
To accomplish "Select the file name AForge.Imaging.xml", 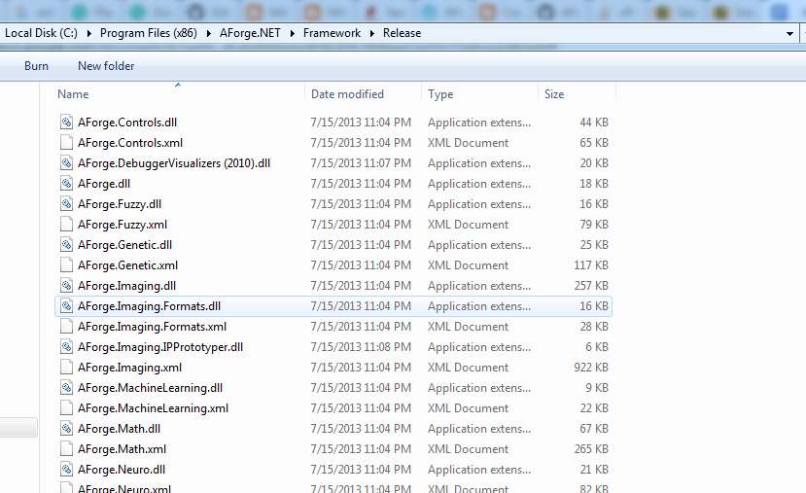I will pos(129,367).
